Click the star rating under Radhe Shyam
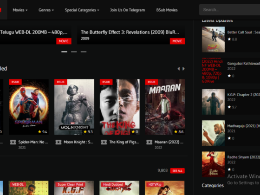This screenshot has height=195, width=260. pyautogui.click(x=231, y=169)
